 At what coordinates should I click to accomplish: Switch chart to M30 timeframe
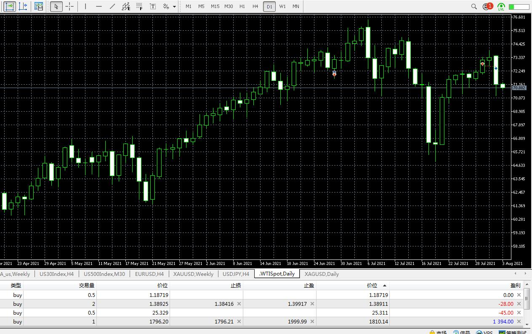coord(229,6)
